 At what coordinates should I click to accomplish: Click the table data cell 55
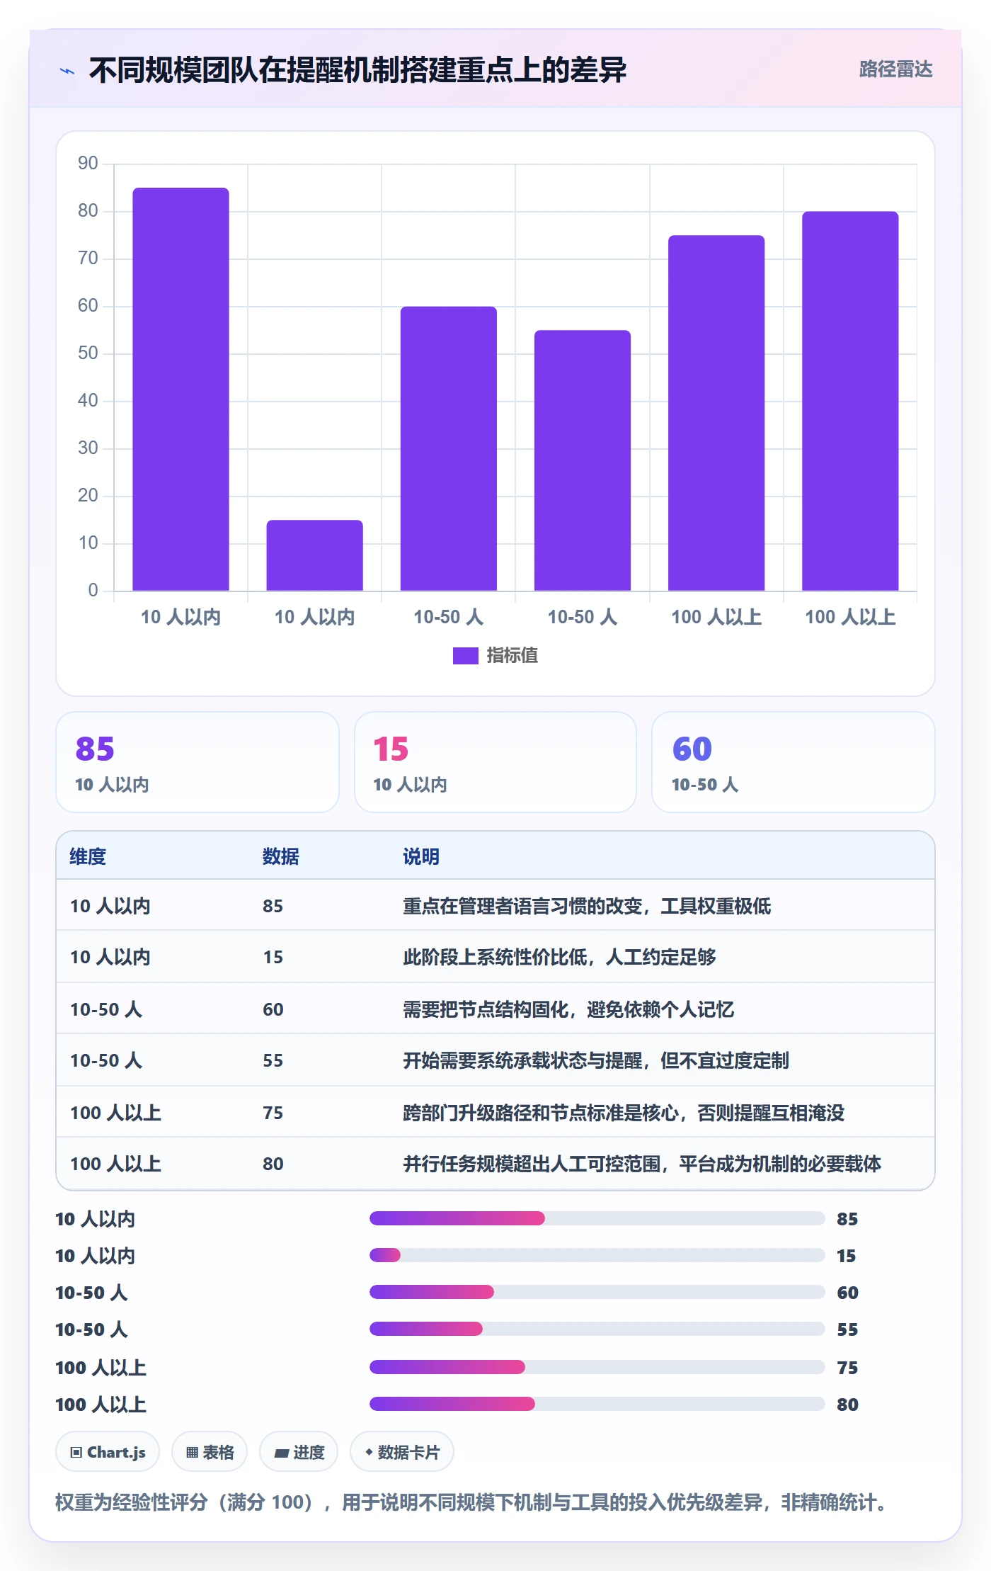pos(273,1060)
